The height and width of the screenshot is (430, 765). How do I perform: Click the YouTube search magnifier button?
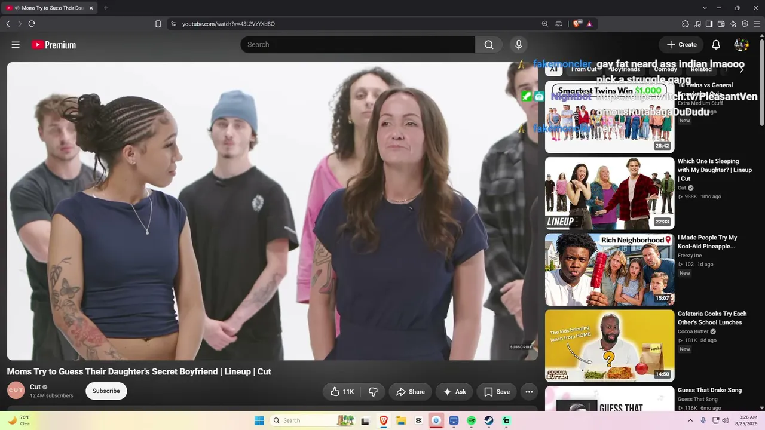[x=489, y=45]
